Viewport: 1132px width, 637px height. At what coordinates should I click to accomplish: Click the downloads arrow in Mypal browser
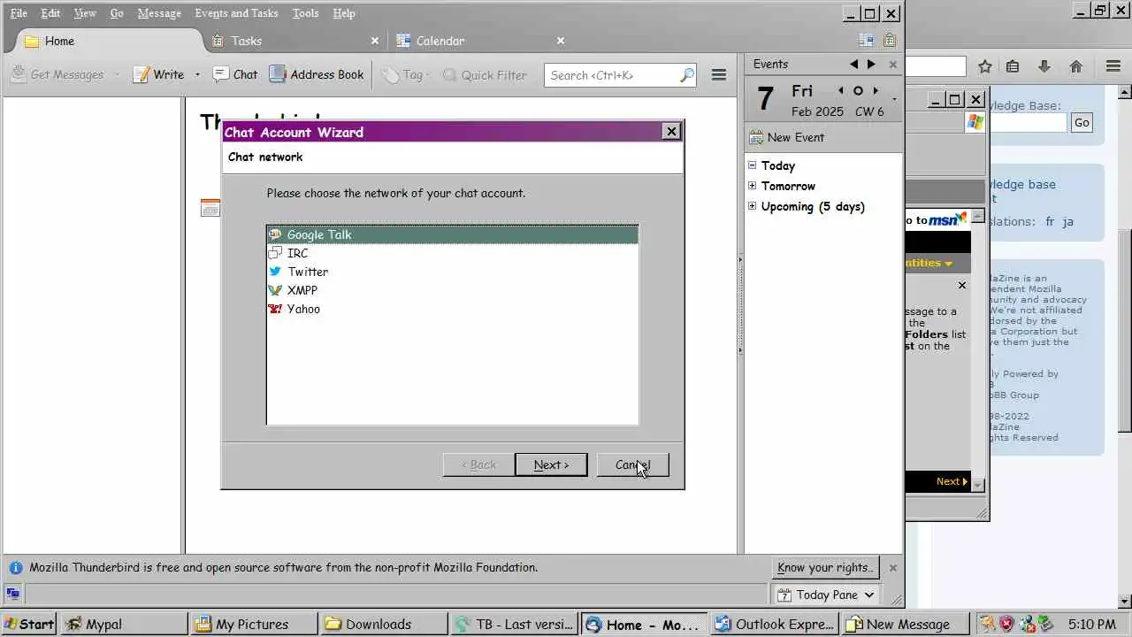(x=1044, y=66)
